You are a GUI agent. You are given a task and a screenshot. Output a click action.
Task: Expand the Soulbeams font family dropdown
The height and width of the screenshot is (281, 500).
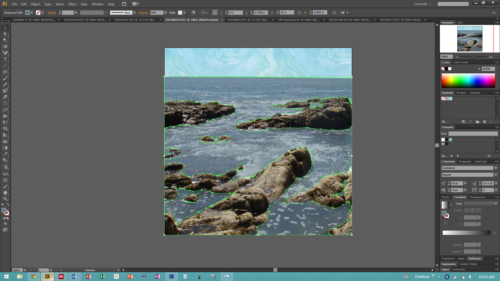496,168
